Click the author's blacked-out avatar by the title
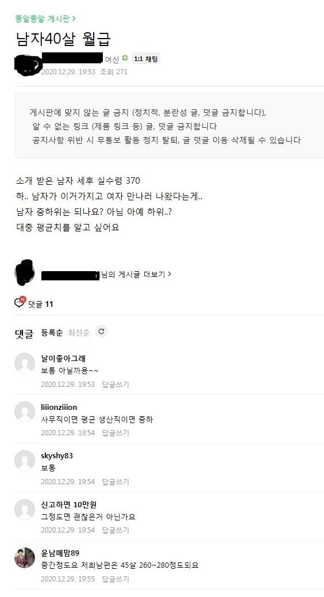Screen dimensions: 324x597 [x=28, y=63]
